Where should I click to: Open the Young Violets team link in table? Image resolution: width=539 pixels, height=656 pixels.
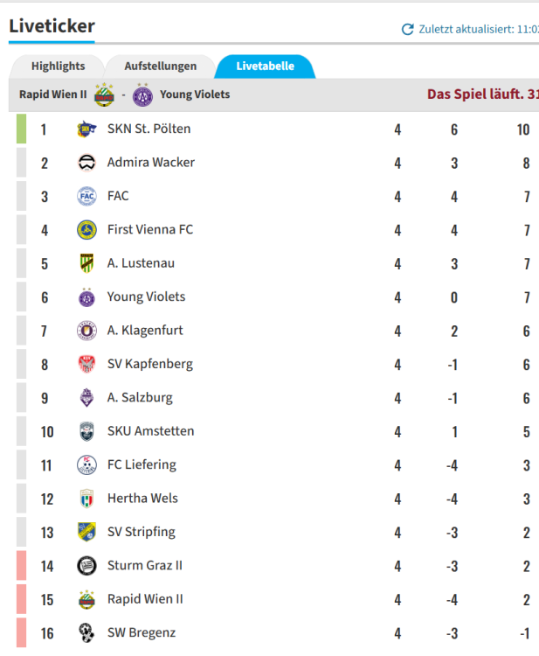[x=146, y=297]
